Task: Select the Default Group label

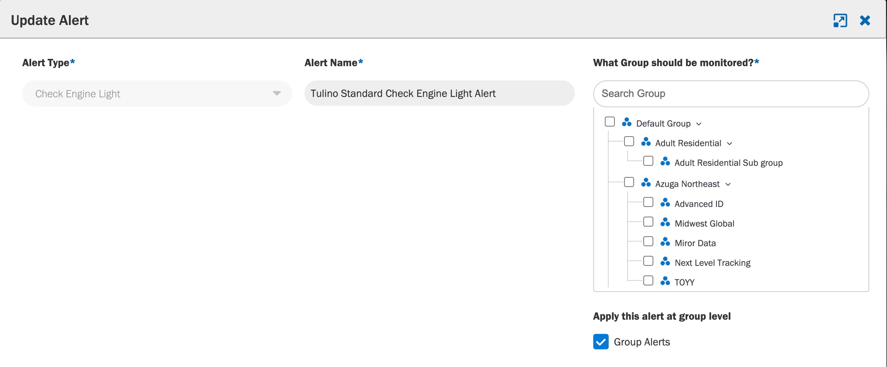Action: tap(663, 123)
